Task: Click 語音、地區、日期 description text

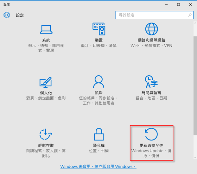Action: coord(151,98)
